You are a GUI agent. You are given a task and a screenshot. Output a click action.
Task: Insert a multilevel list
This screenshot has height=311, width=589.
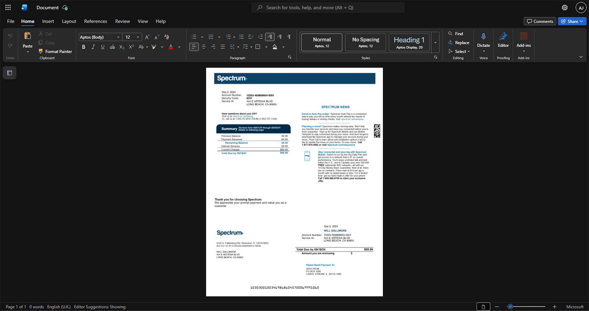[x=228, y=37]
